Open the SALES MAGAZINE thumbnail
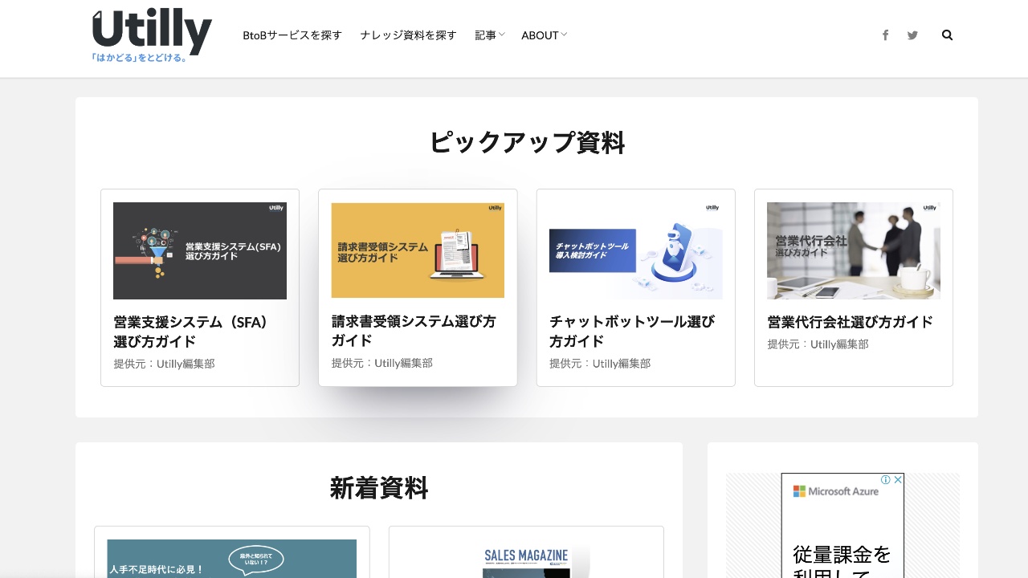Viewport: 1028px width, 578px height. pyautogui.click(x=526, y=560)
